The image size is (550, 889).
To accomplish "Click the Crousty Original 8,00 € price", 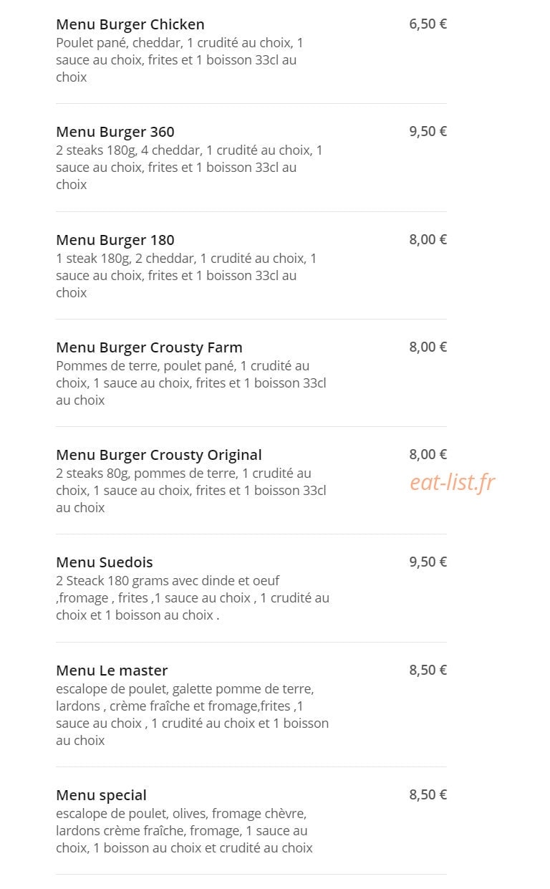I will pyautogui.click(x=428, y=454).
